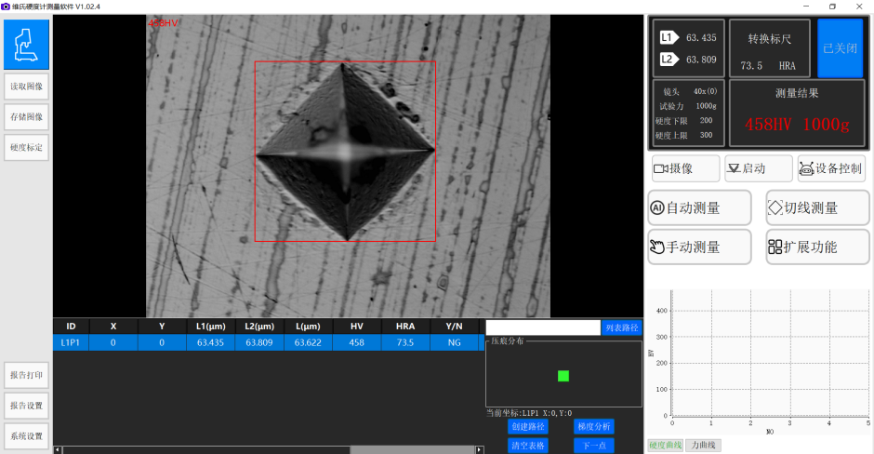Select 切线测量 tangent measurement
The image size is (874, 454).
[817, 207]
